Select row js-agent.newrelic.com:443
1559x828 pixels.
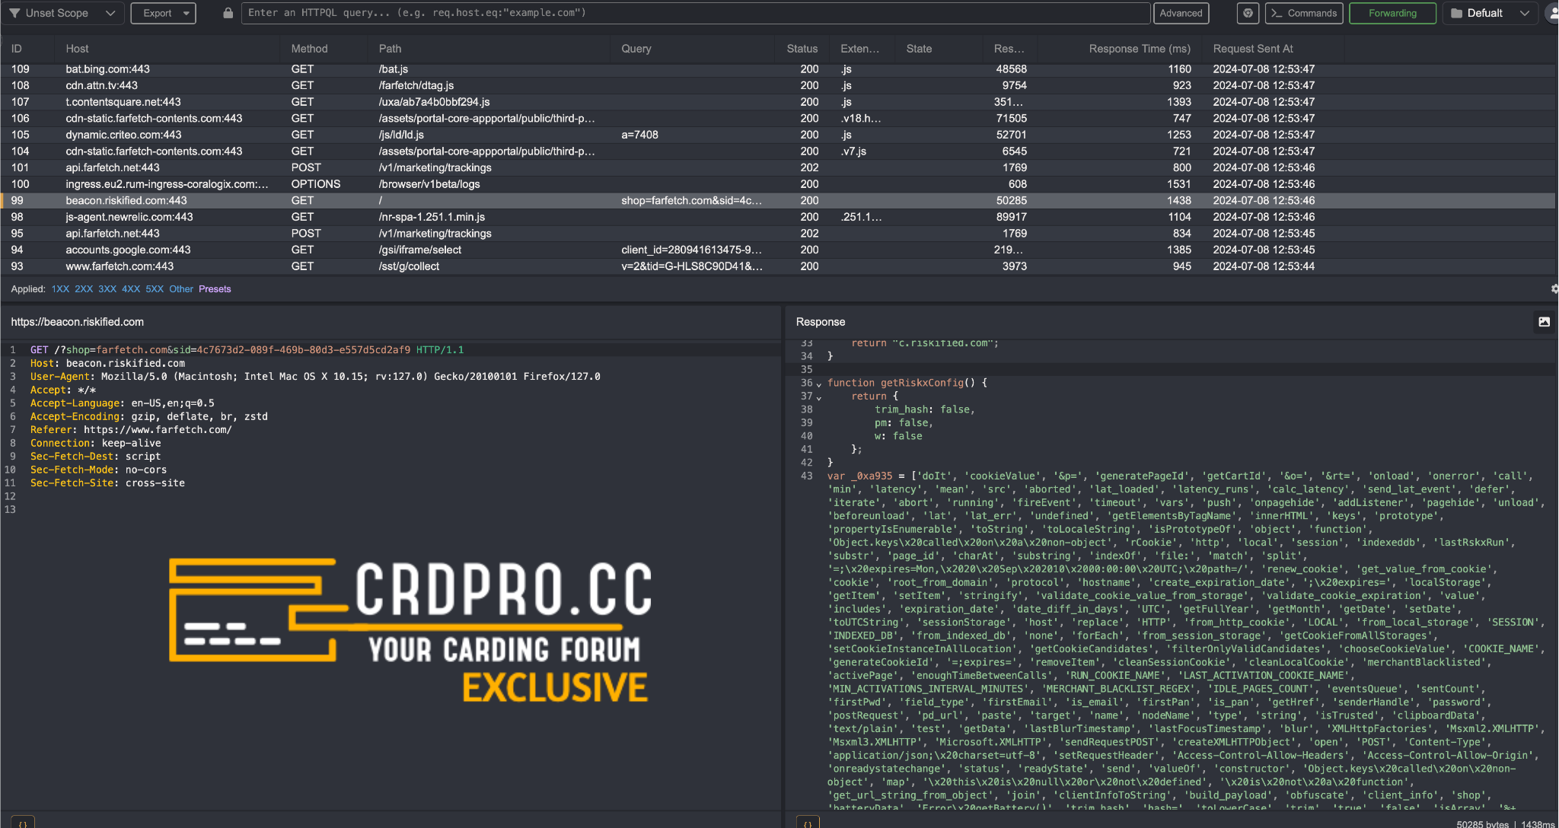click(x=777, y=217)
